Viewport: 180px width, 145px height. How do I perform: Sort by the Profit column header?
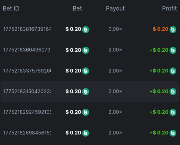coord(169,8)
